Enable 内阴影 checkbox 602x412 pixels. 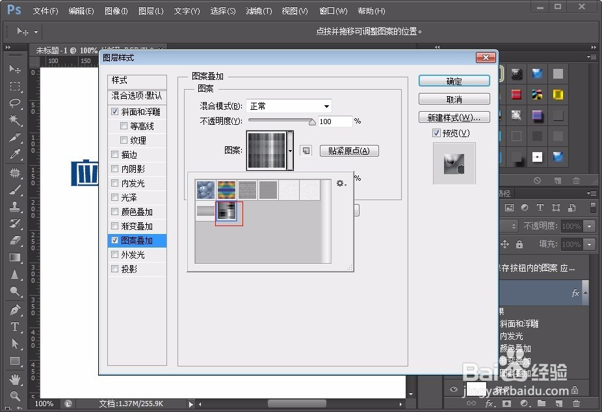point(114,168)
